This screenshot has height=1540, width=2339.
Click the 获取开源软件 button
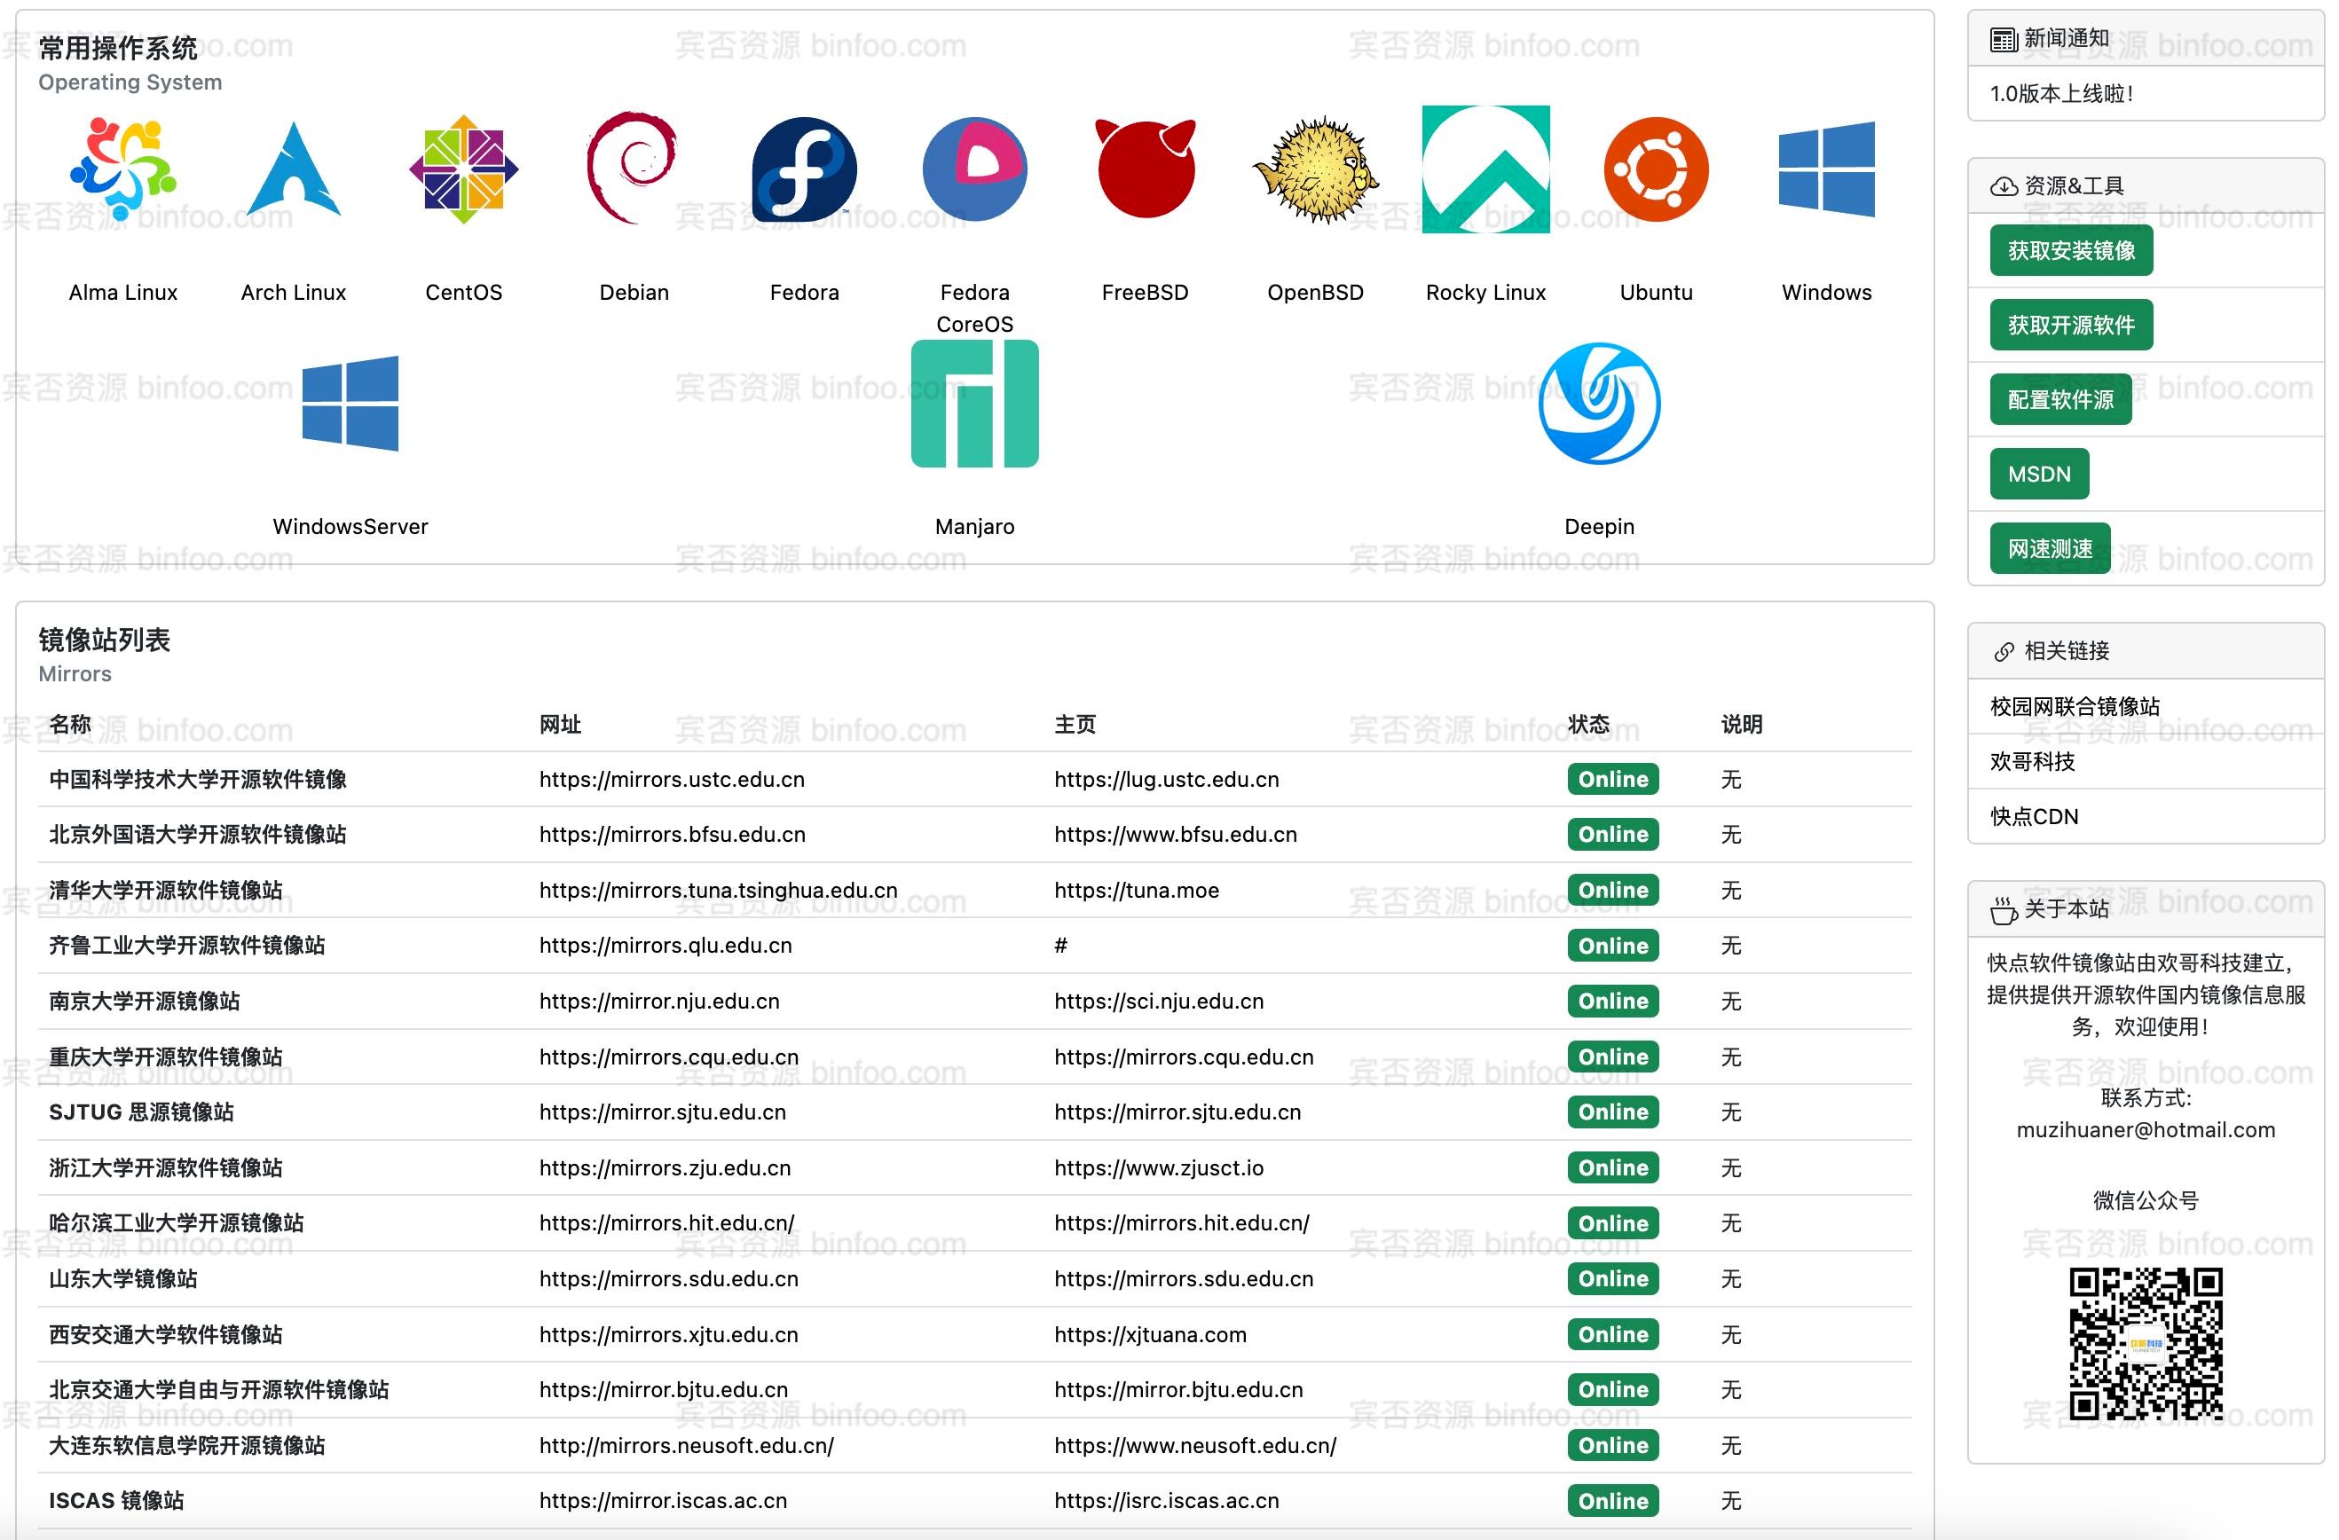click(2071, 326)
